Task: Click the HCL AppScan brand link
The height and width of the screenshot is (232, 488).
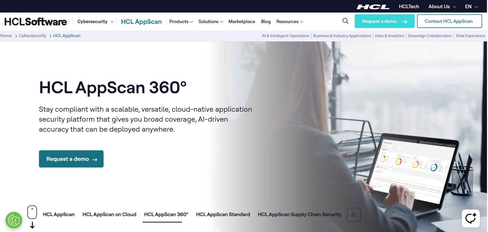Action: [x=141, y=22]
